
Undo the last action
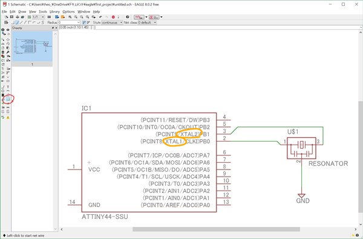pyautogui.click(x=100, y=17)
